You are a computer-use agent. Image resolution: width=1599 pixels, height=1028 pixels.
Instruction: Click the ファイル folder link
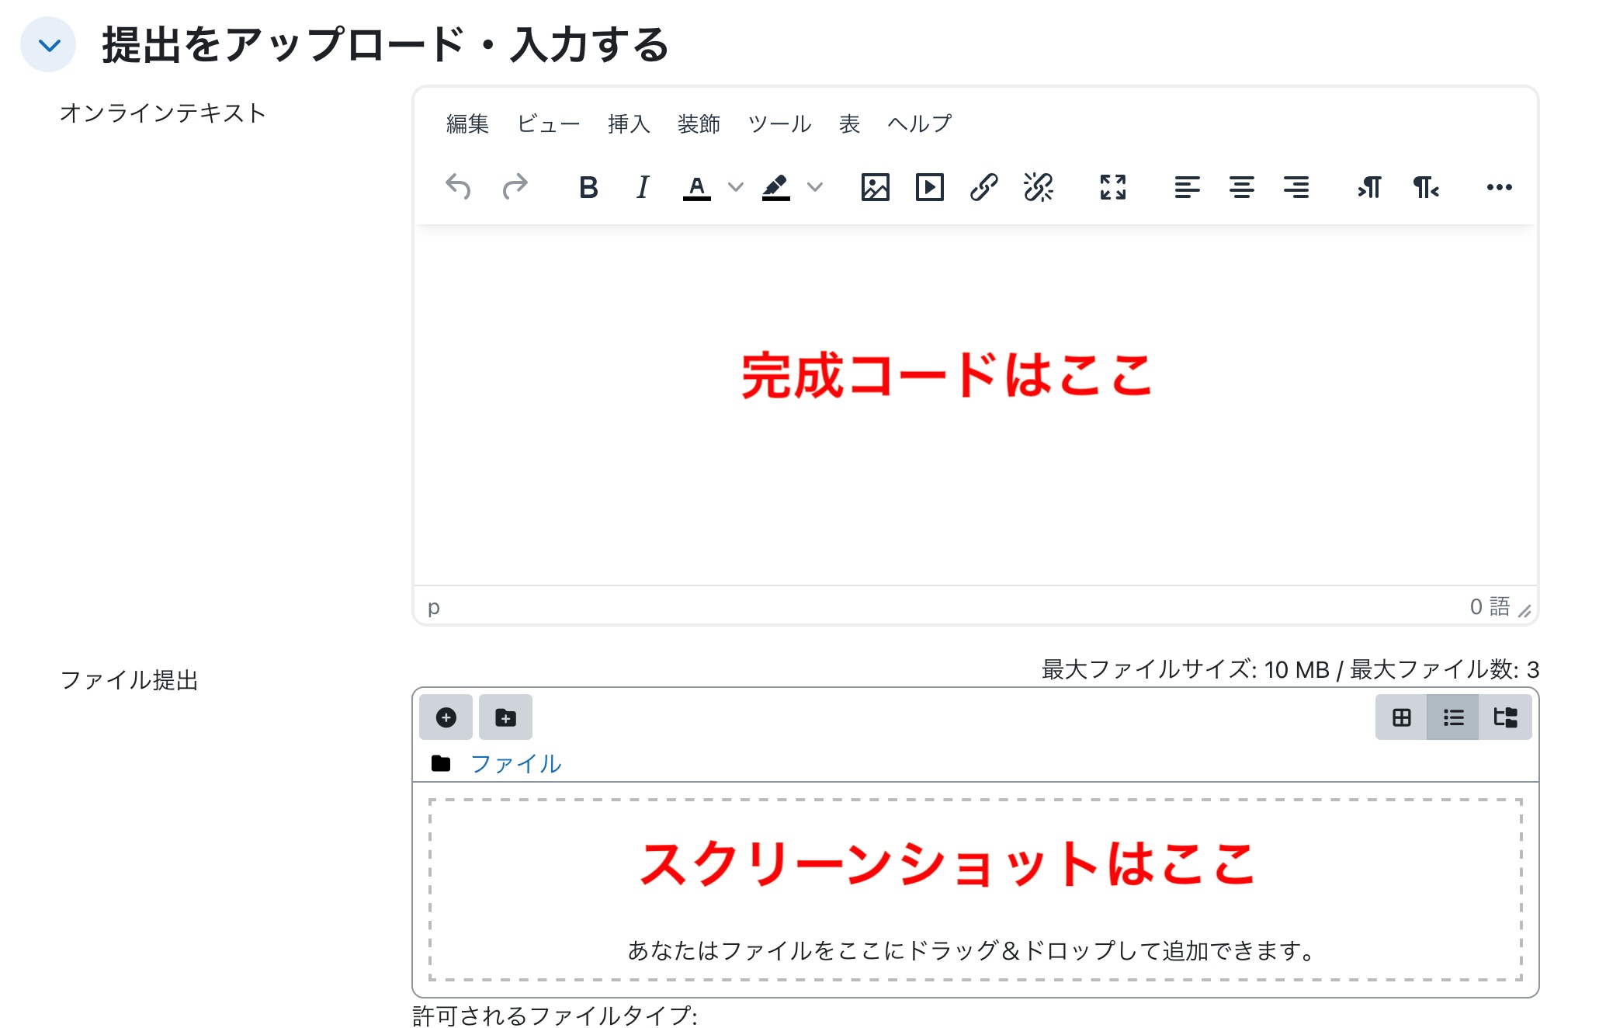point(515,764)
